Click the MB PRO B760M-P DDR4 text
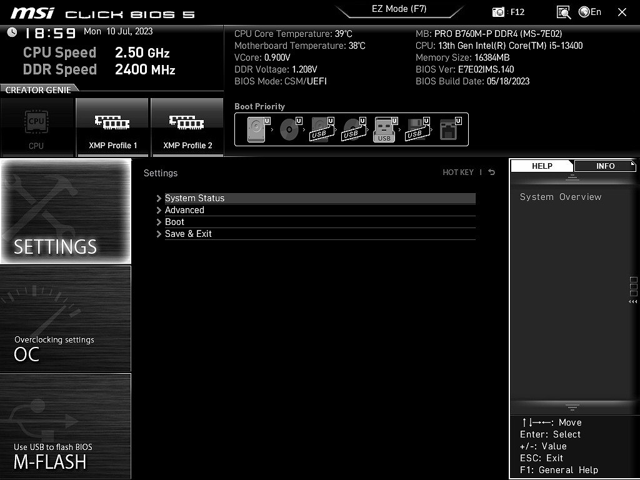The height and width of the screenshot is (480, 640). pyautogui.click(x=489, y=34)
